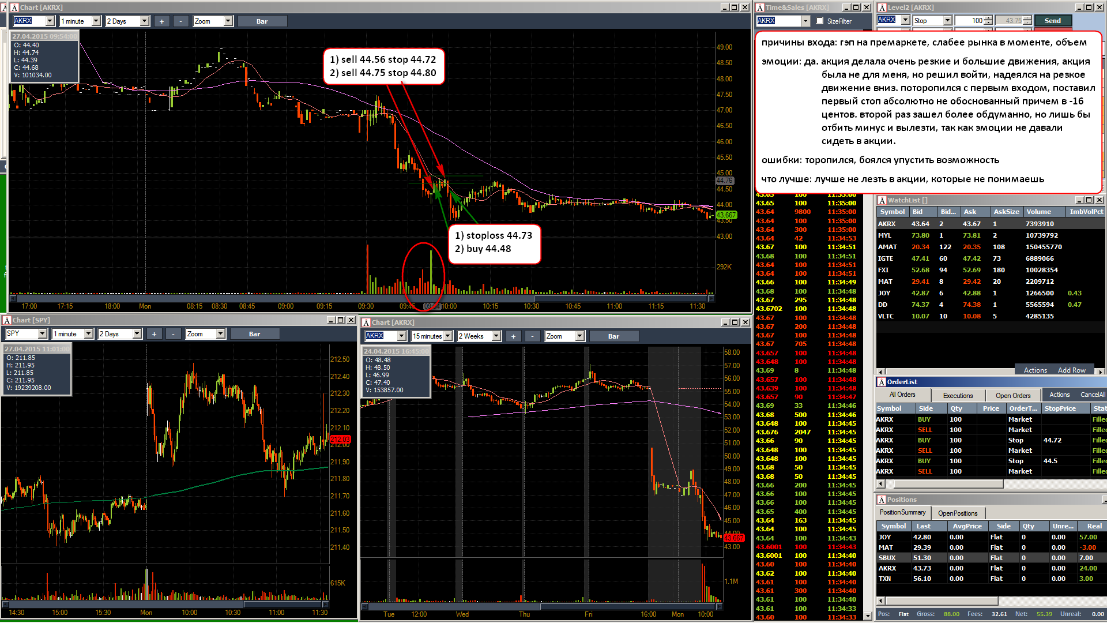Click the quantity stepper up arrow in Level2
Viewport: 1107px width, 623px height.
(x=988, y=18)
